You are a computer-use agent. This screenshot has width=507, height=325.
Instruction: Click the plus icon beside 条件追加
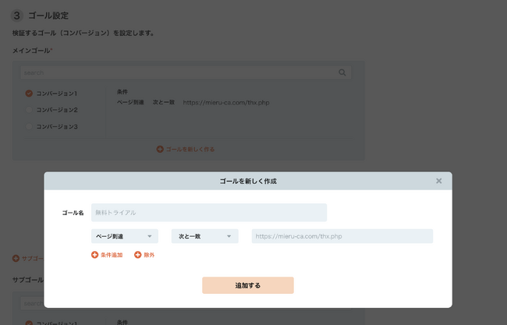click(94, 255)
